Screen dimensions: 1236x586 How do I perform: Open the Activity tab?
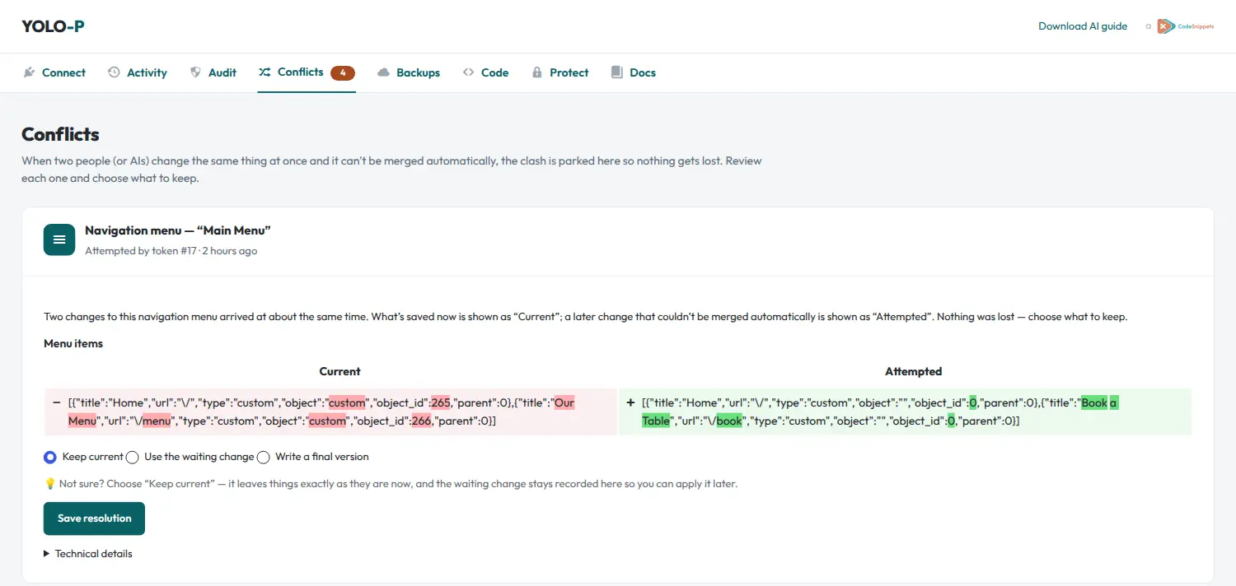(x=138, y=72)
